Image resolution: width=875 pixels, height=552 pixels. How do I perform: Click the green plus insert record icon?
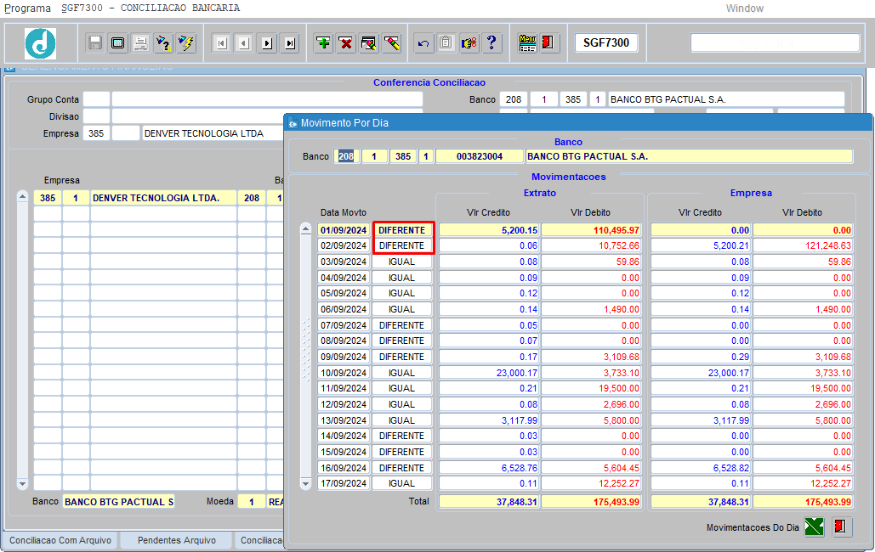[x=323, y=43]
